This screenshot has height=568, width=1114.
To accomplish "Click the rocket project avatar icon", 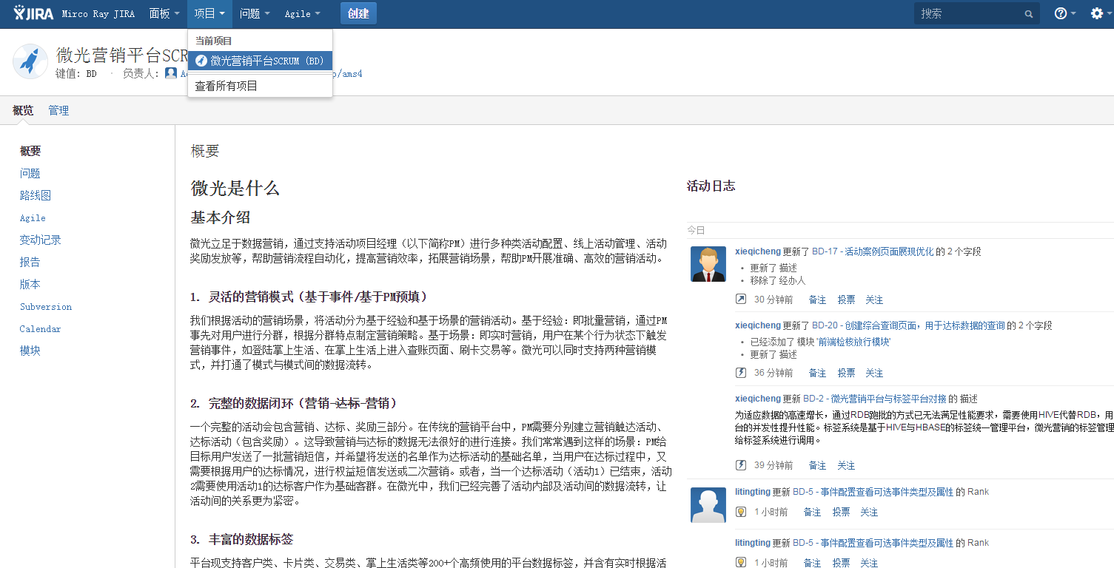I will pos(30,62).
